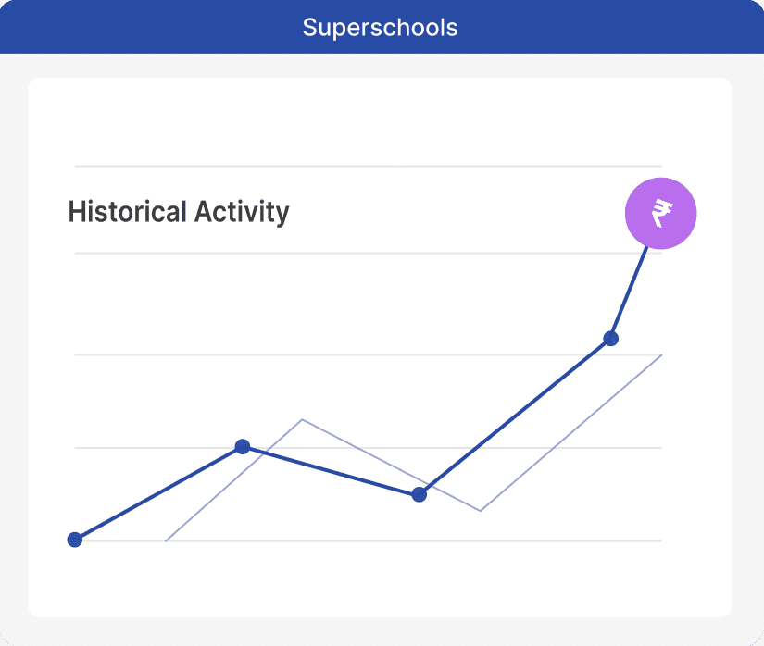The height and width of the screenshot is (646, 764).
Task: Click the descending thin light line segment after its peak
Action: coord(389,464)
